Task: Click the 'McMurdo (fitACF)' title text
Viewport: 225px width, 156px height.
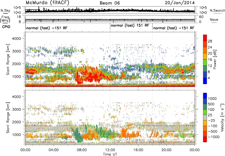Action: 47,3
